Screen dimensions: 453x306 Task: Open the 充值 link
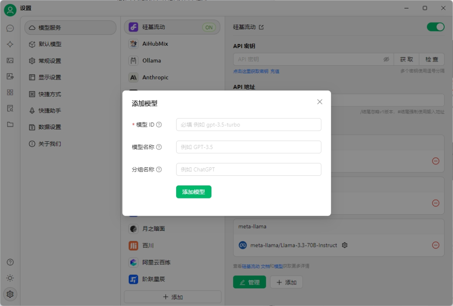[275, 71]
